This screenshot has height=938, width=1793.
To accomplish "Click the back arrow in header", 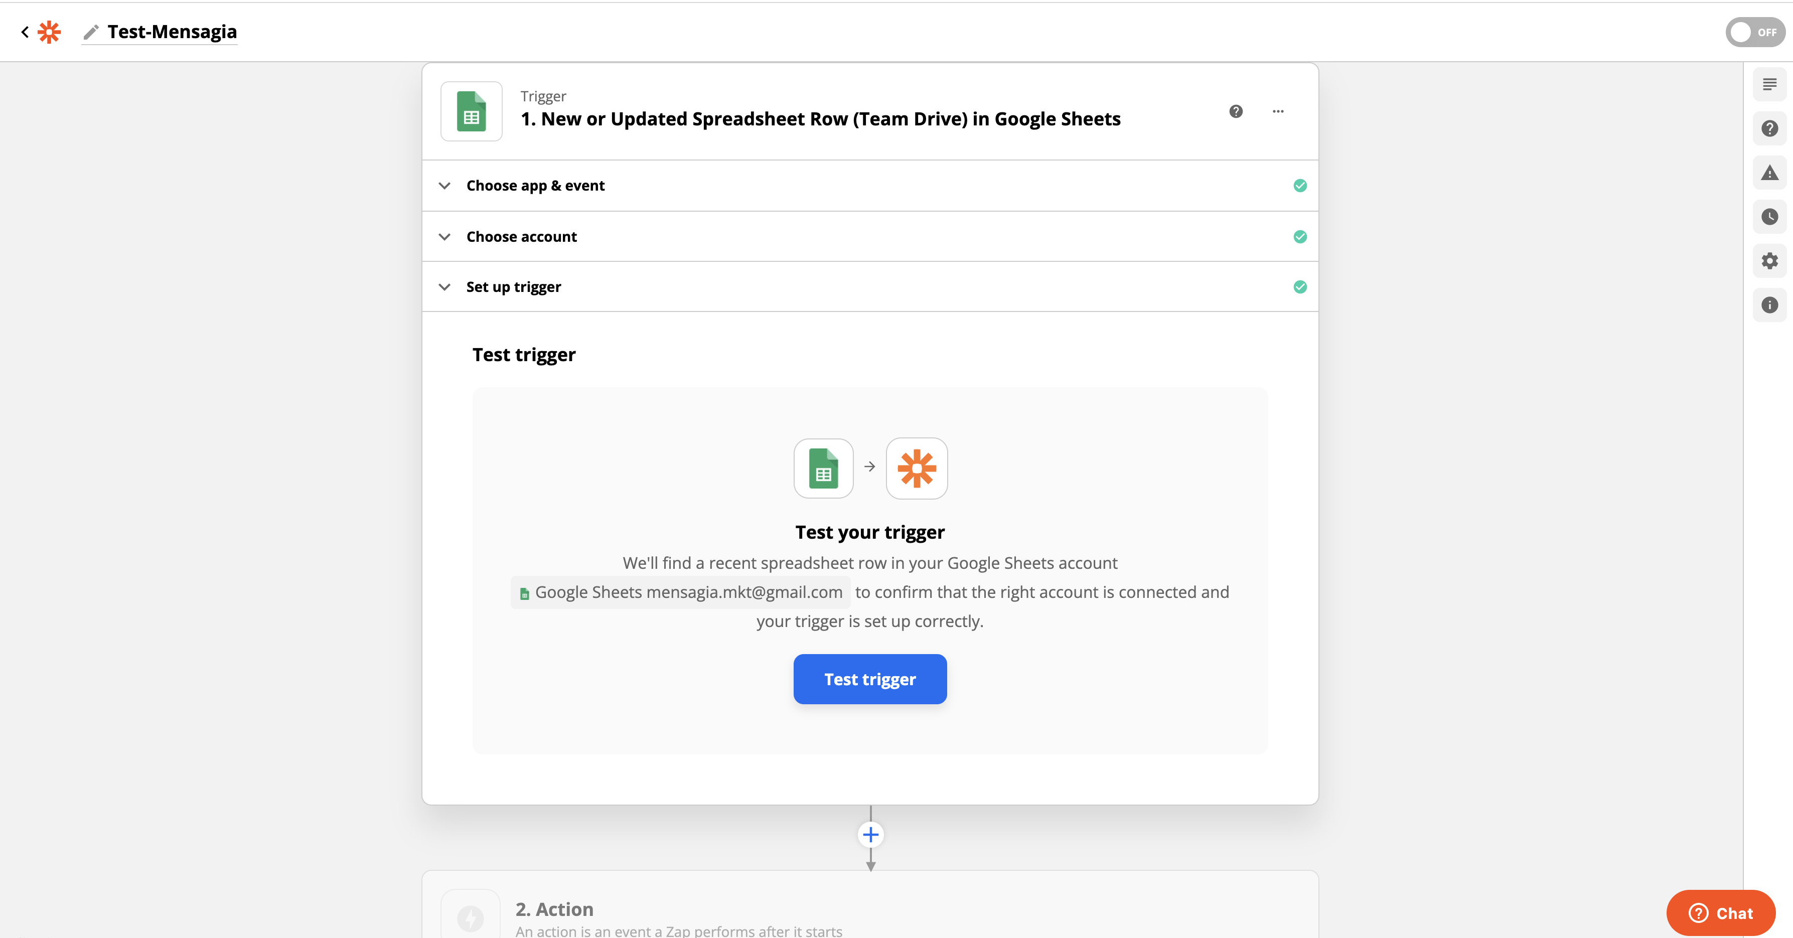I will point(25,32).
